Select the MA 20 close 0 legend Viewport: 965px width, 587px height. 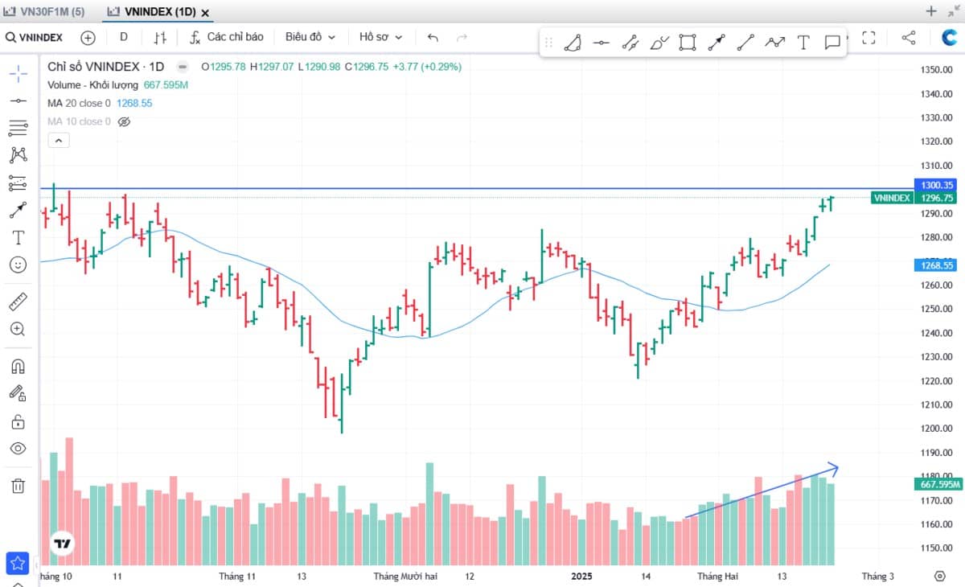tap(79, 103)
